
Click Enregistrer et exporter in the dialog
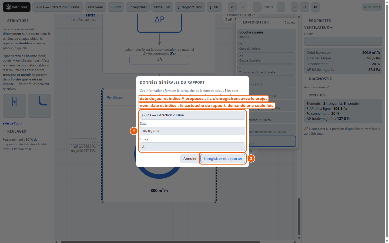coord(223,158)
